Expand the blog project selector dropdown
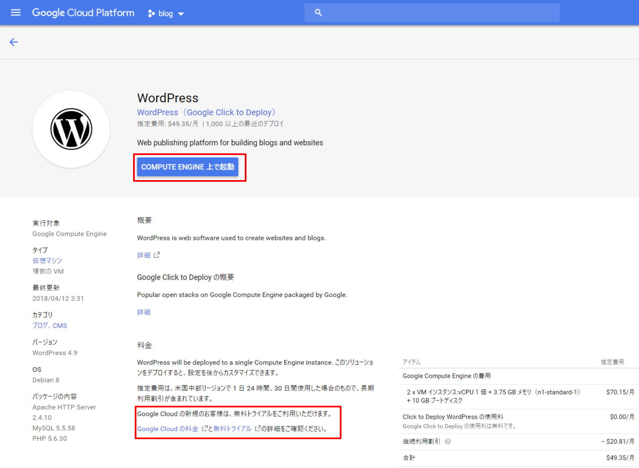This screenshot has height=468, width=639. 166,14
